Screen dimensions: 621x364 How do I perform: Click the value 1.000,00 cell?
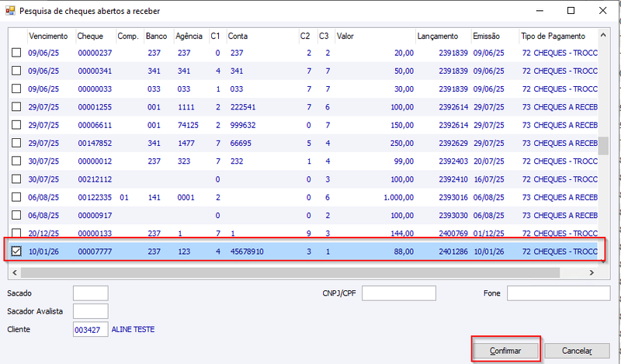(x=398, y=197)
